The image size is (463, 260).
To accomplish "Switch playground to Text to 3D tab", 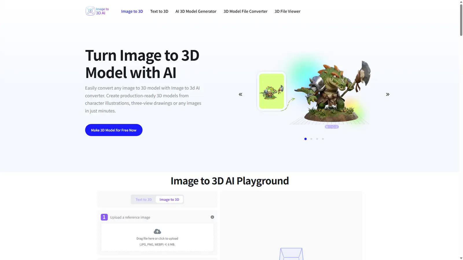I will [144, 200].
